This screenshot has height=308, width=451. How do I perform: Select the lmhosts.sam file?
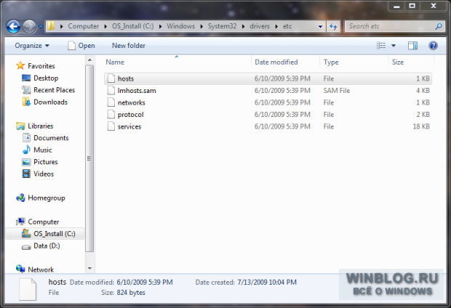coord(268,91)
